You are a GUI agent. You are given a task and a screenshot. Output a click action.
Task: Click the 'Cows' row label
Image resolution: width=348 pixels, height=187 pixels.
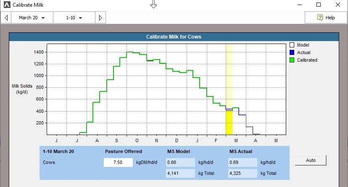pyautogui.click(x=49, y=162)
